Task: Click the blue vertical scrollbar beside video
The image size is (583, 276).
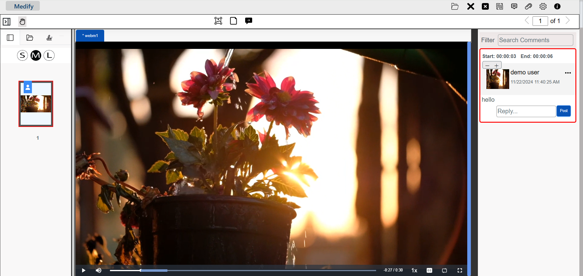Action: tap(469, 158)
